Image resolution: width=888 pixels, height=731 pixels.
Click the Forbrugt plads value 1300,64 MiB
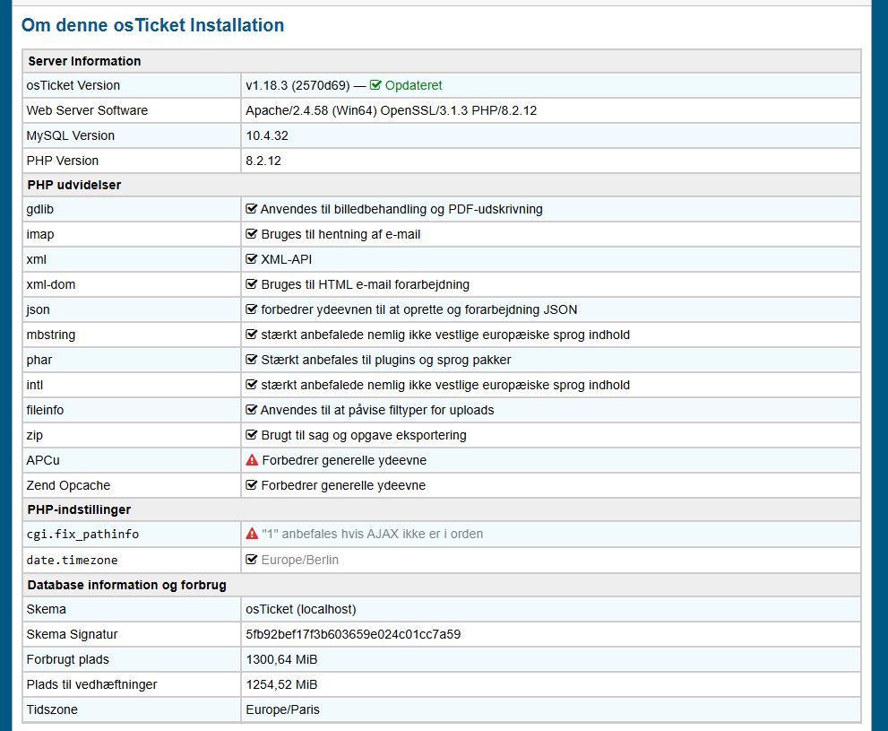[281, 659]
